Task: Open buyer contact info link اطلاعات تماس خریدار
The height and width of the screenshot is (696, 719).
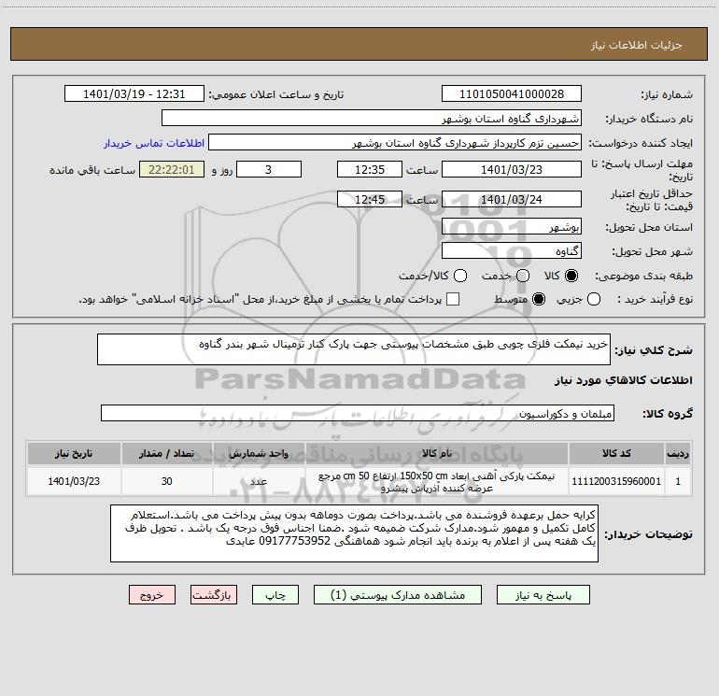Action: [154, 143]
